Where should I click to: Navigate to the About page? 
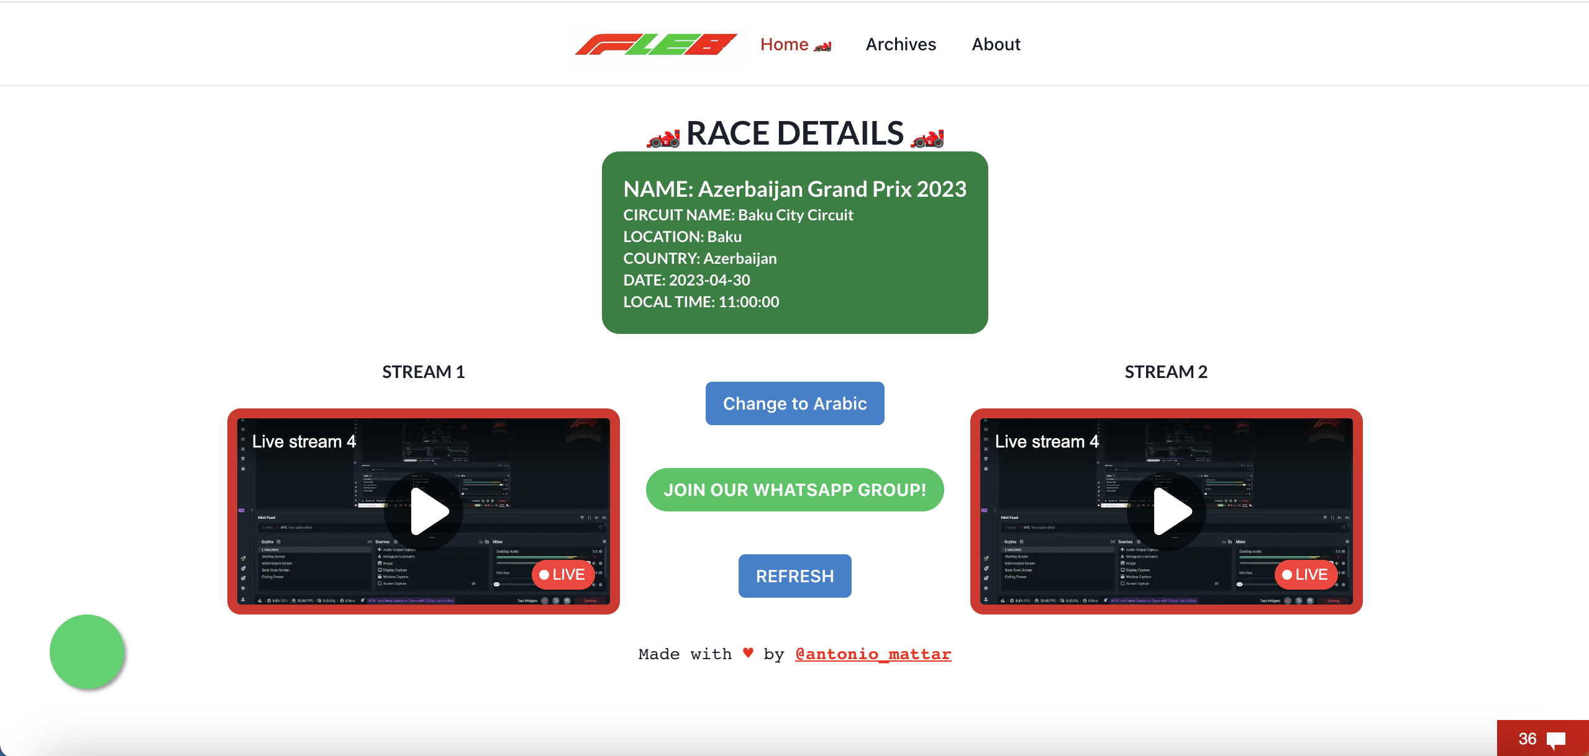click(x=995, y=44)
